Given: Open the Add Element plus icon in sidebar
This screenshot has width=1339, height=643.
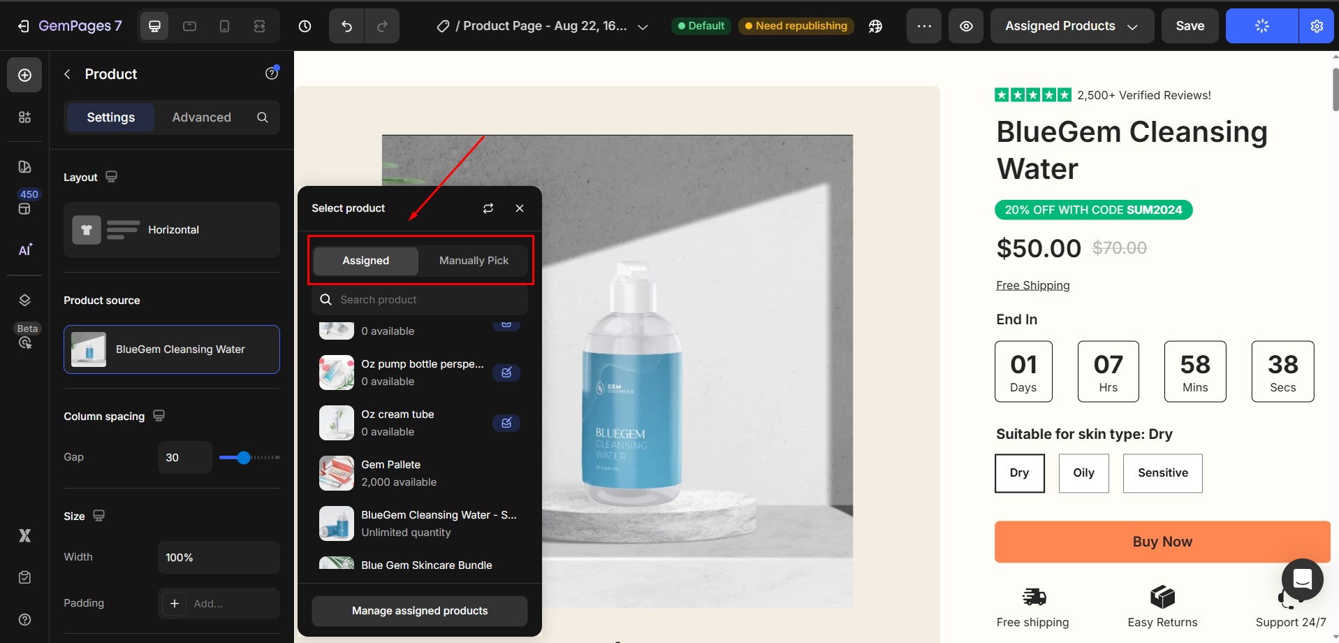Looking at the screenshot, I should coord(24,74).
